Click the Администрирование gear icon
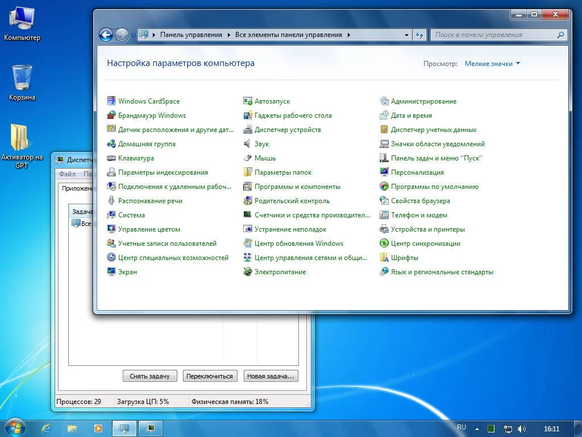This screenshot has height=437, width=582. point(384,101)
